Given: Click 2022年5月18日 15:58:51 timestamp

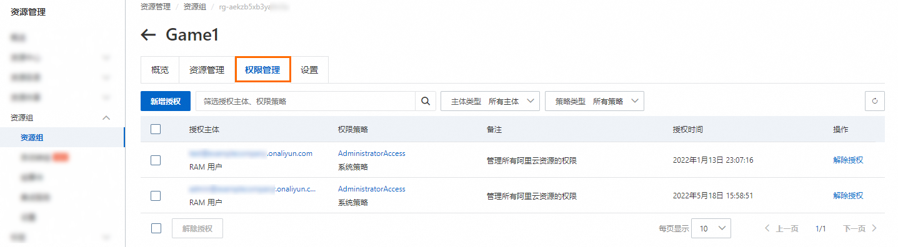Looking at the screenshot, I should (713, 196).
